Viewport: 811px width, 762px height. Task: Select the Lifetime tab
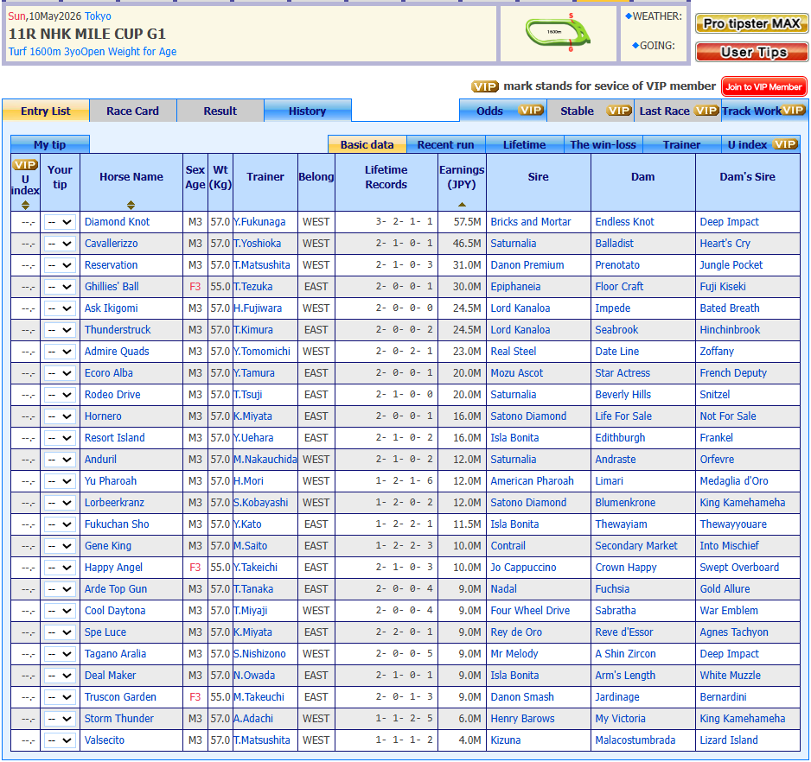[524, 145]
